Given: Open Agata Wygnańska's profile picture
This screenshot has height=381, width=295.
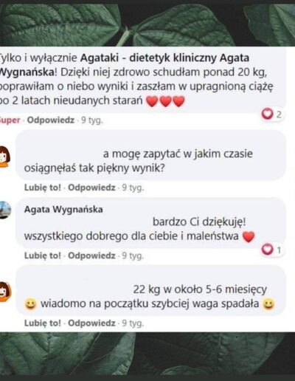Looking at the screenshot, I should pyautogui.click(x=5, y=210).
